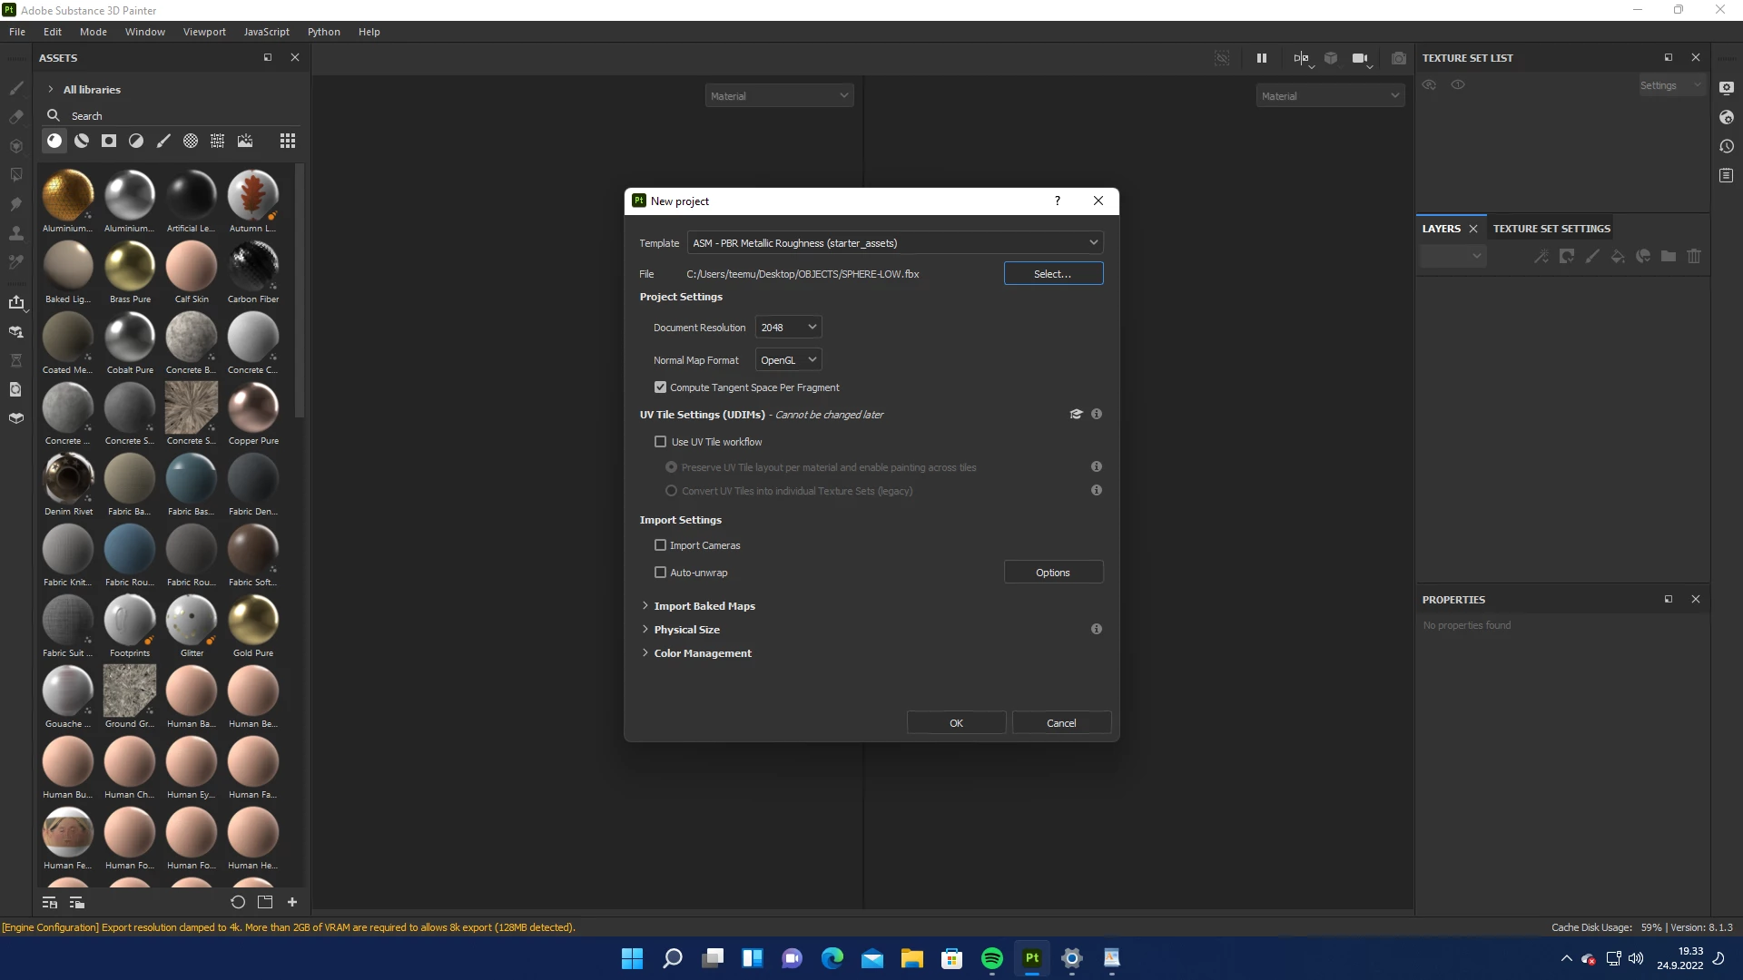Click the UDIM tutorial graduation cap icon
1743x980 pixels.
[x=1076, y=415]
